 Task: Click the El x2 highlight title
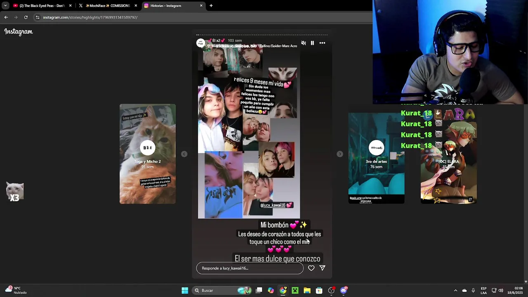[216, 40]
